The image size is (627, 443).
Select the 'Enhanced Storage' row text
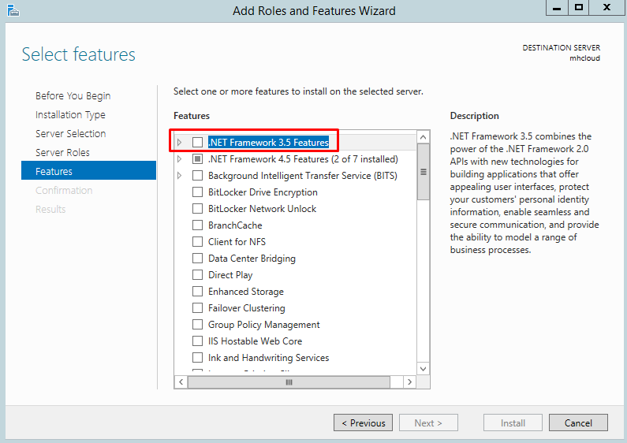[246, 292]
